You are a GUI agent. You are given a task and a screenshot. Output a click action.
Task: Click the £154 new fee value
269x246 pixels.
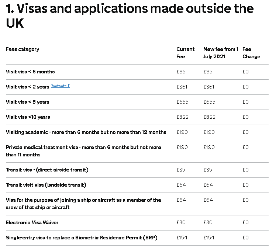[x=209, y=238]
